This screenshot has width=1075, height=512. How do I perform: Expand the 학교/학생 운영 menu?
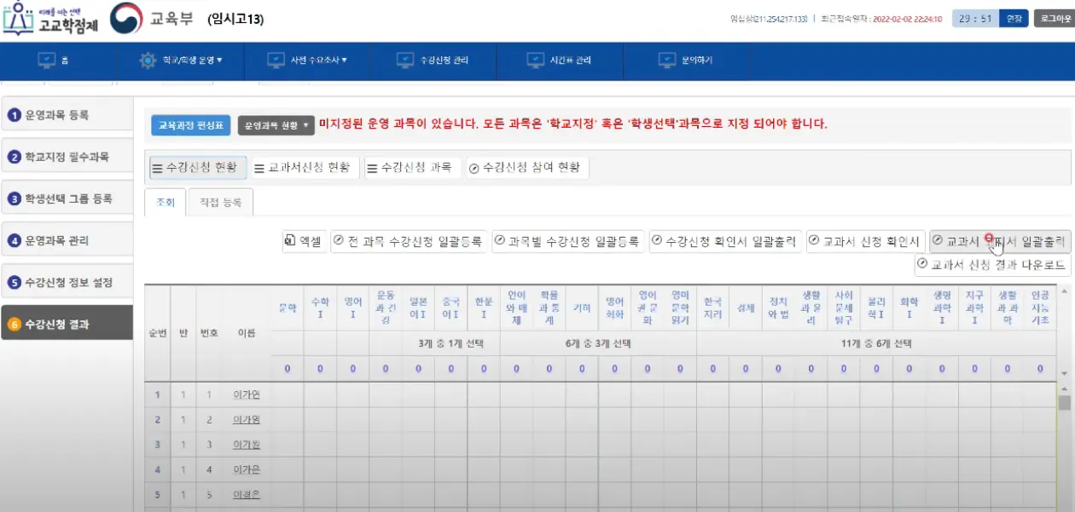tap(192, 60)
